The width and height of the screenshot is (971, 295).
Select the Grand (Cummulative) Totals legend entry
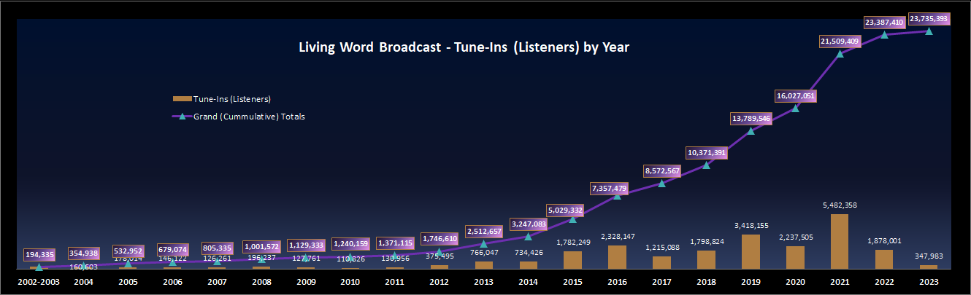pos(238,116)
